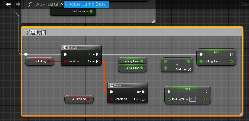Select Update Jump Data breadcrumb

pyautogui.click(x=86, y=4)
